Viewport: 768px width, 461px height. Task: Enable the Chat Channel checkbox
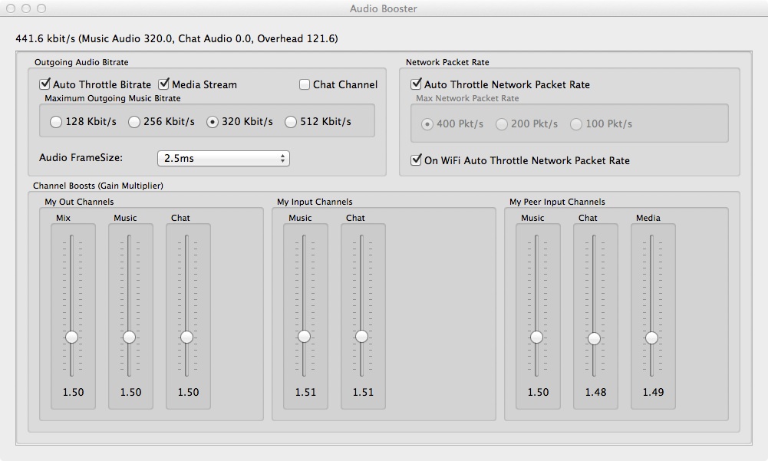[305, 84]
